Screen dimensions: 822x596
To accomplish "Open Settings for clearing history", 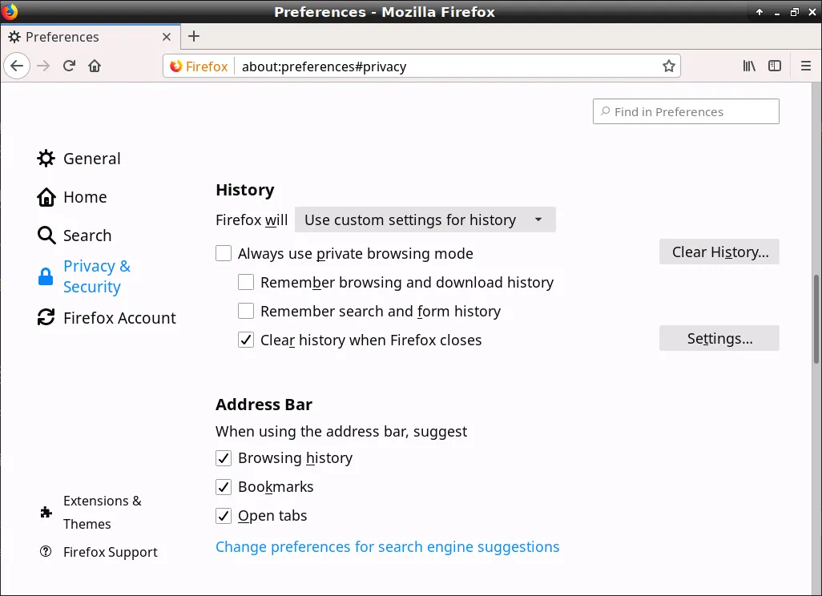I will click(719, 339).
